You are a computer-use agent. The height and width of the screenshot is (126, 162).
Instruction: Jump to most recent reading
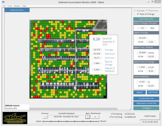tap(95, 117)
